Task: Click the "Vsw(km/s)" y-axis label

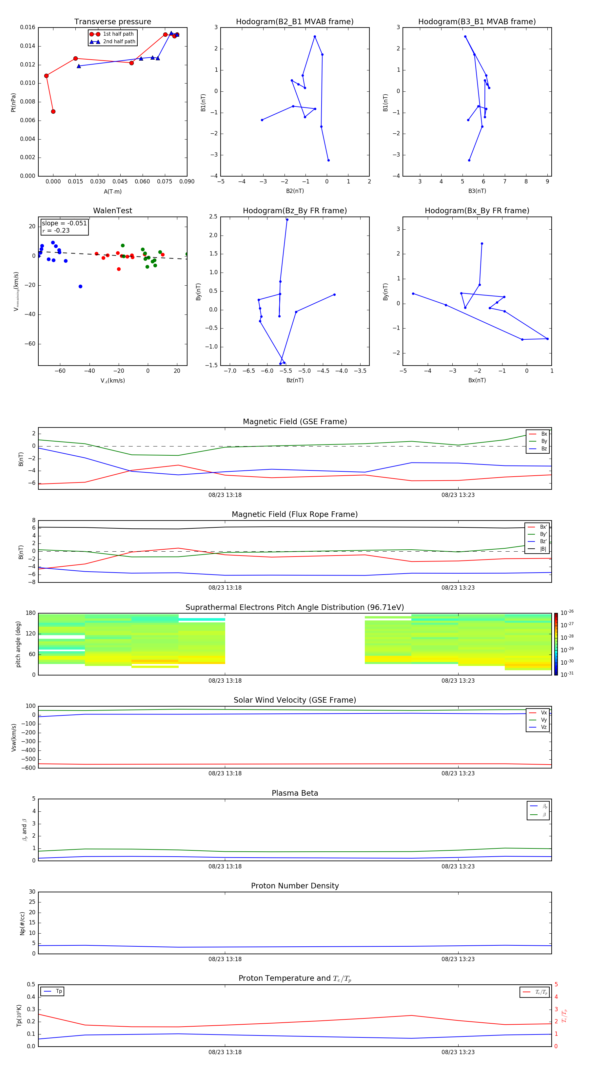Action: click(x=14, y=737)
